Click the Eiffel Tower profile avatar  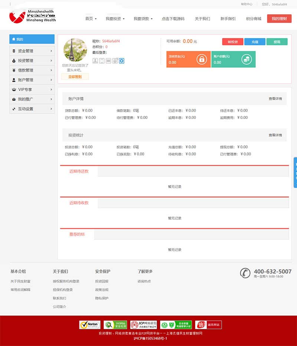[x=75, y=50]
